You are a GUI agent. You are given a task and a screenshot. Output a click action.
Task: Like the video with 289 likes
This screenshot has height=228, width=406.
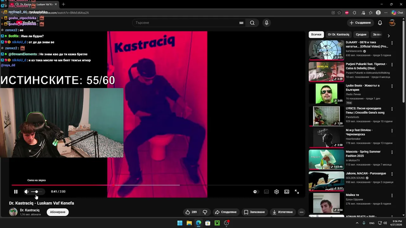pyautogui.click(x=191, y=212)
